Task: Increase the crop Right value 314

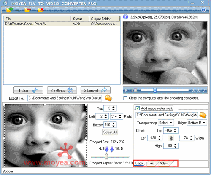Action: pyautogui.click(x=120, y=115)
